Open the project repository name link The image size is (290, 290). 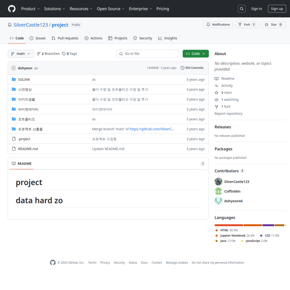click(x=60, y=25)
